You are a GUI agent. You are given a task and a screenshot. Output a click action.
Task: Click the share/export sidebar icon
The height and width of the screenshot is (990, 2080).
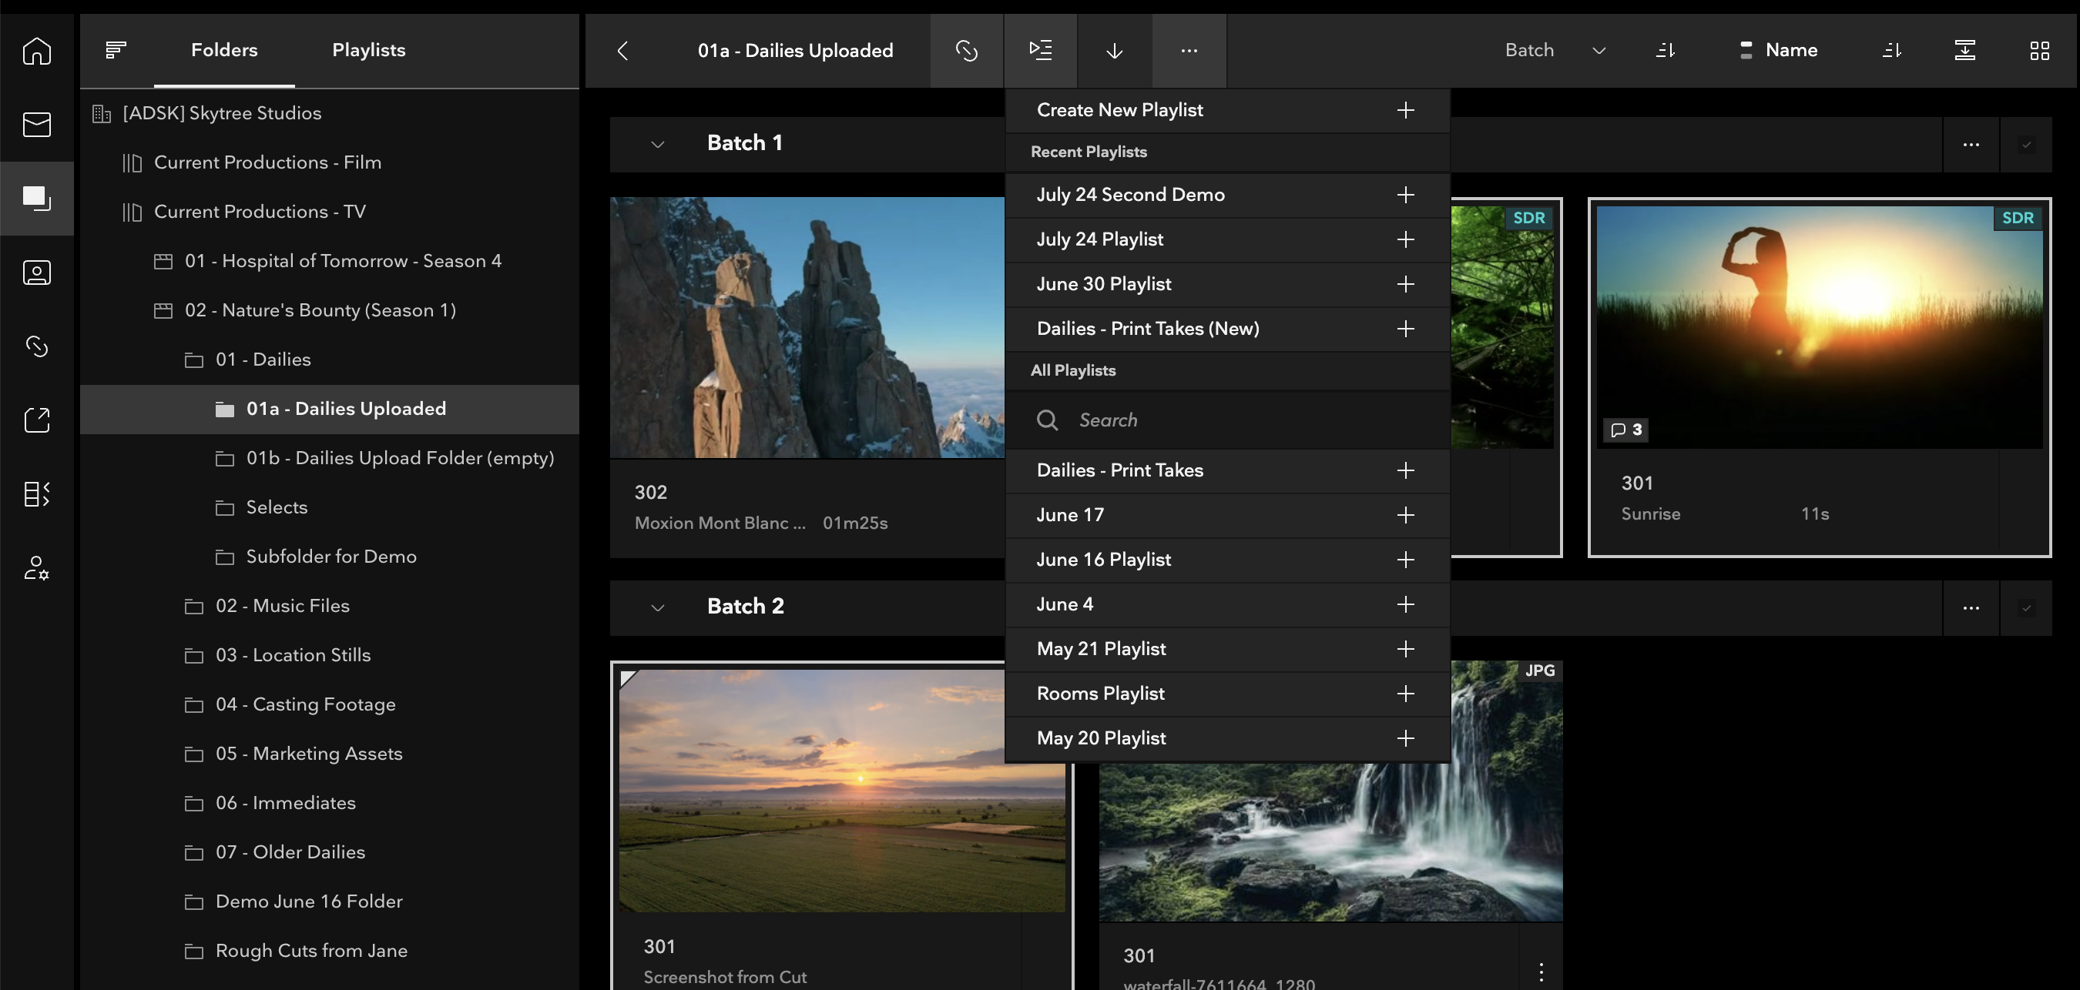tap(36, 420)
